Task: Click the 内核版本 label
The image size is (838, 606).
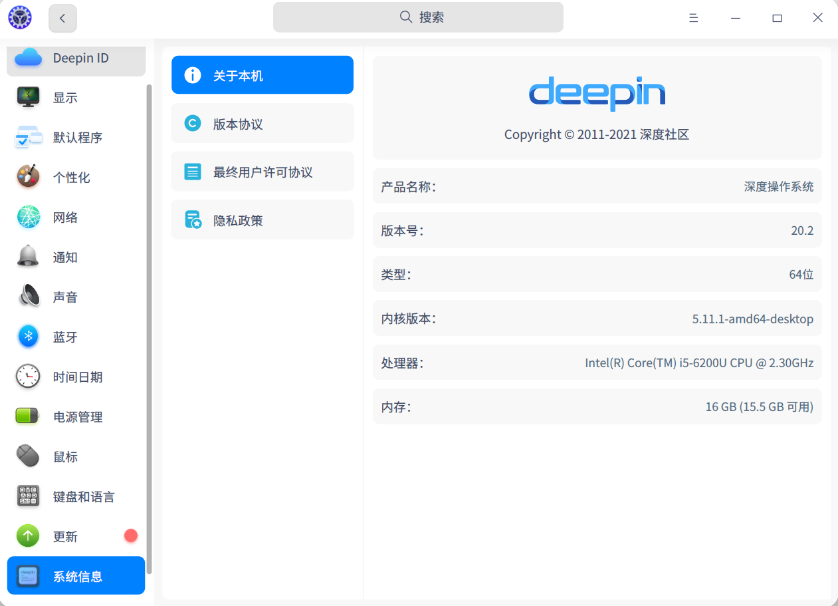Action: tap(408, 319)
